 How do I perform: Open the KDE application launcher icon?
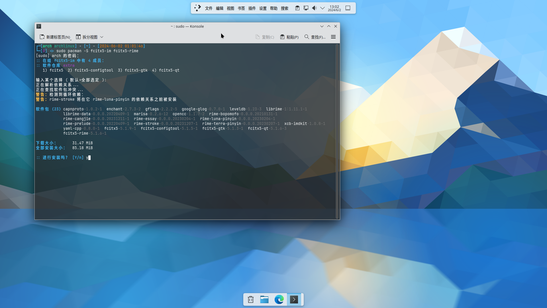[197, 8]
